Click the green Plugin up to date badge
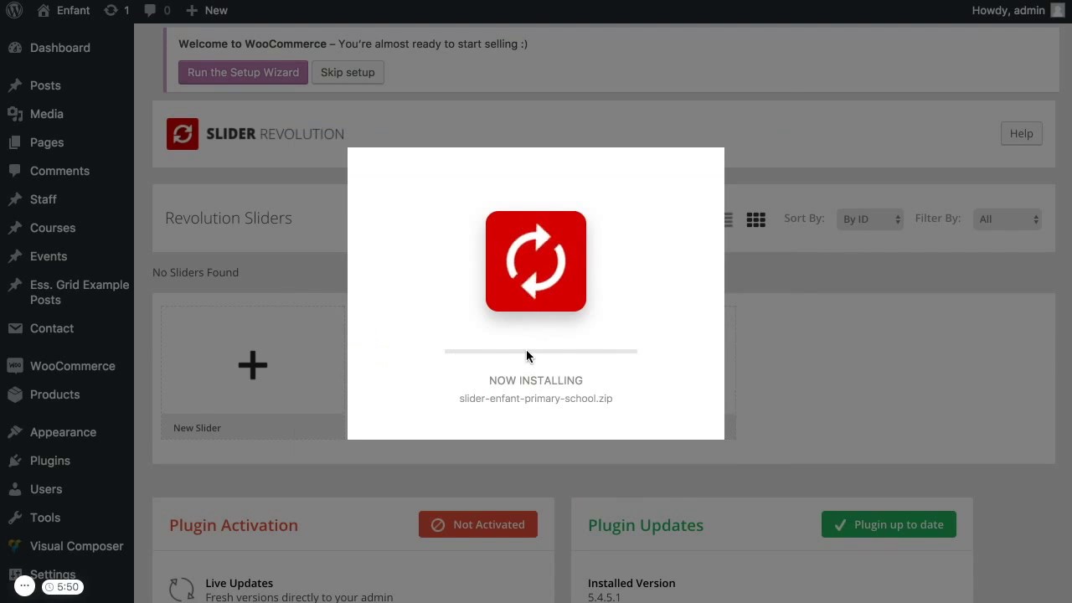The width and height of the screenshot is (1072, 603). click(889, 524)
